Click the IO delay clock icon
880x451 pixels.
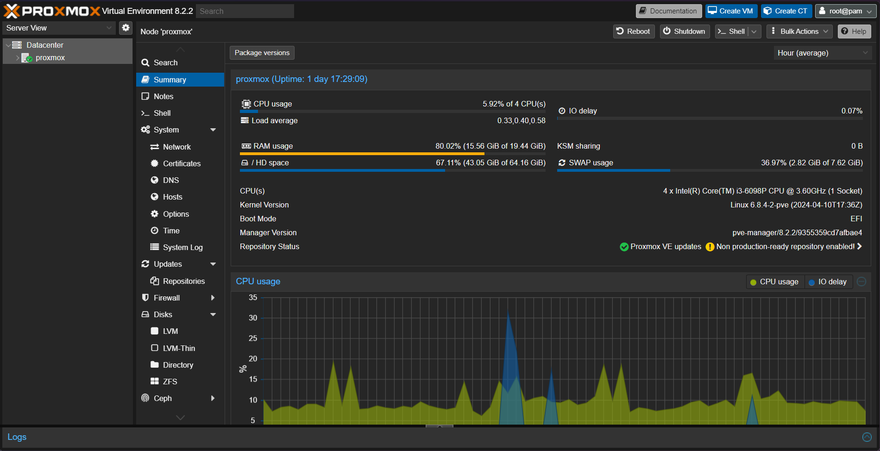[x=562, y=111]
